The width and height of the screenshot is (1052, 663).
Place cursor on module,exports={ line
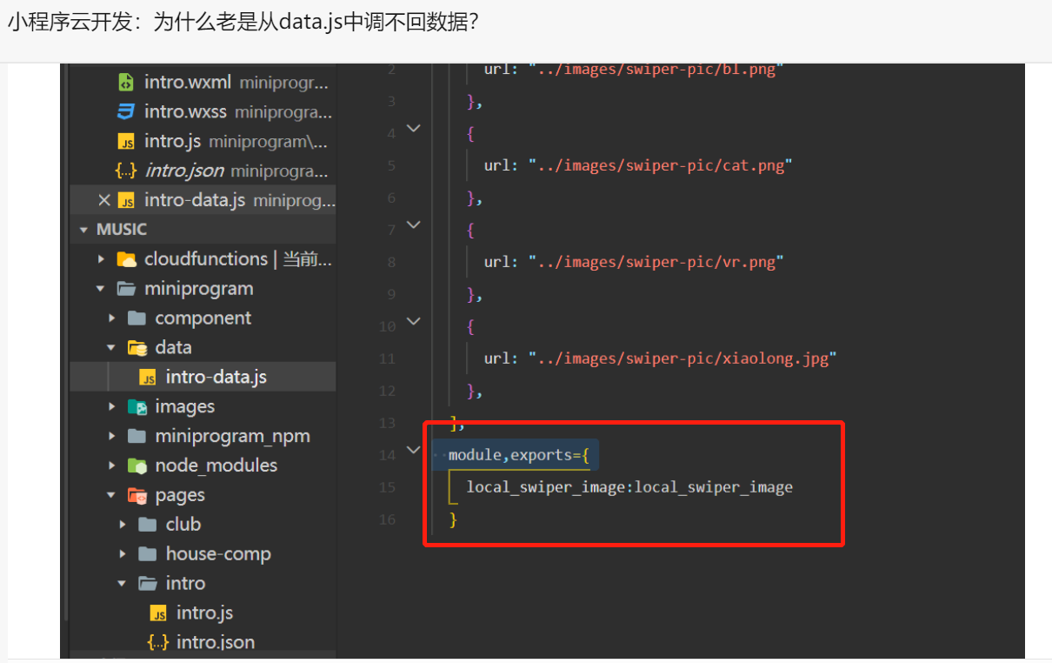point(519,455)
